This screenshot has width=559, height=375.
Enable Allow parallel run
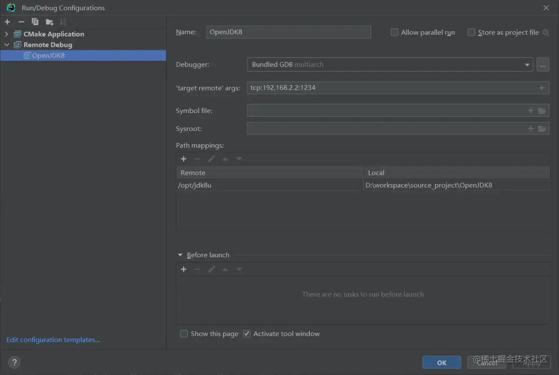(x=395, y=32)
